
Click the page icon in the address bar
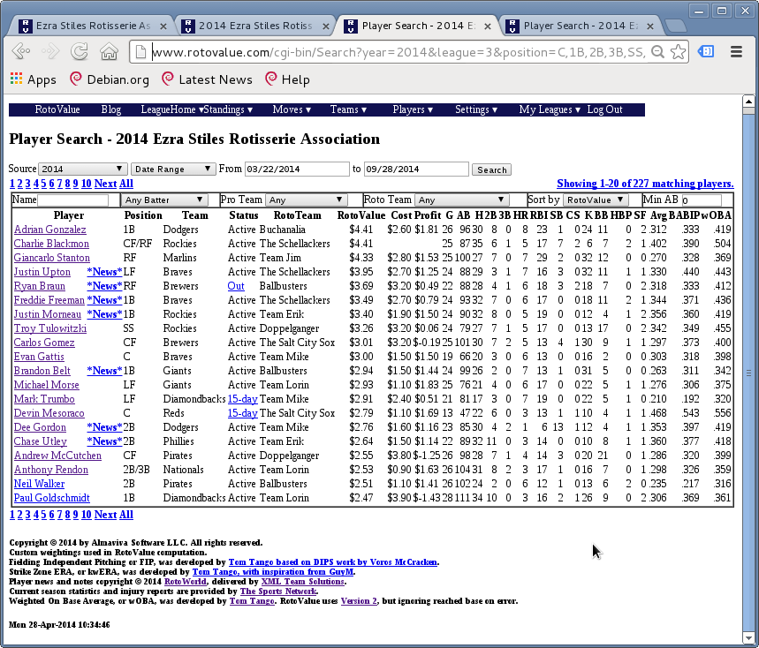140,52
